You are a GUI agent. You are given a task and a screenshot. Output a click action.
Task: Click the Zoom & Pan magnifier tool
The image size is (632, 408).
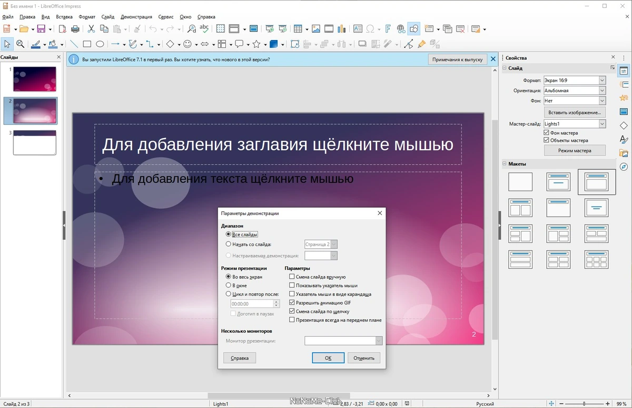[20, 44]
